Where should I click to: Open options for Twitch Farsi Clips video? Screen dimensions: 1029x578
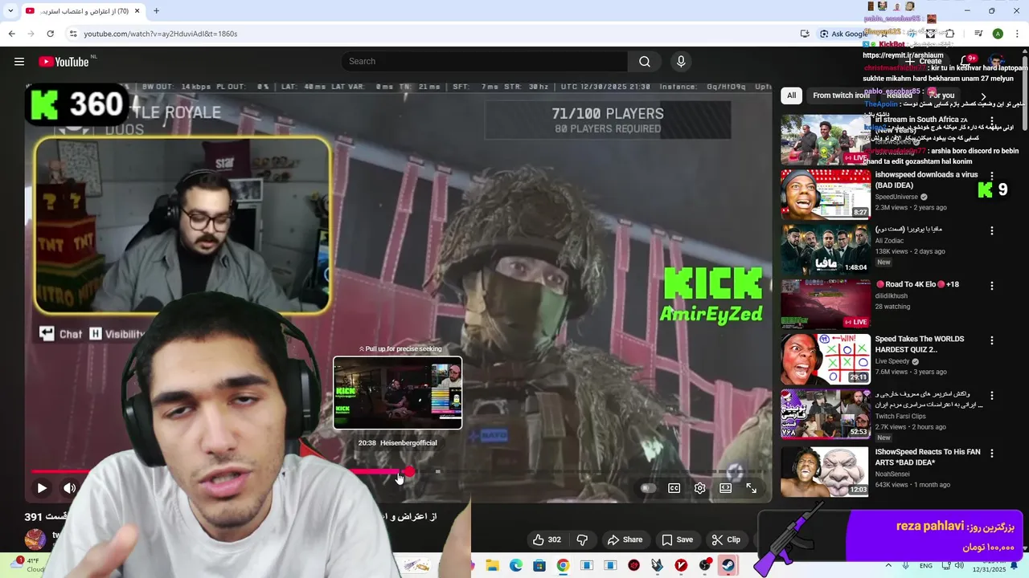point(991,395)
